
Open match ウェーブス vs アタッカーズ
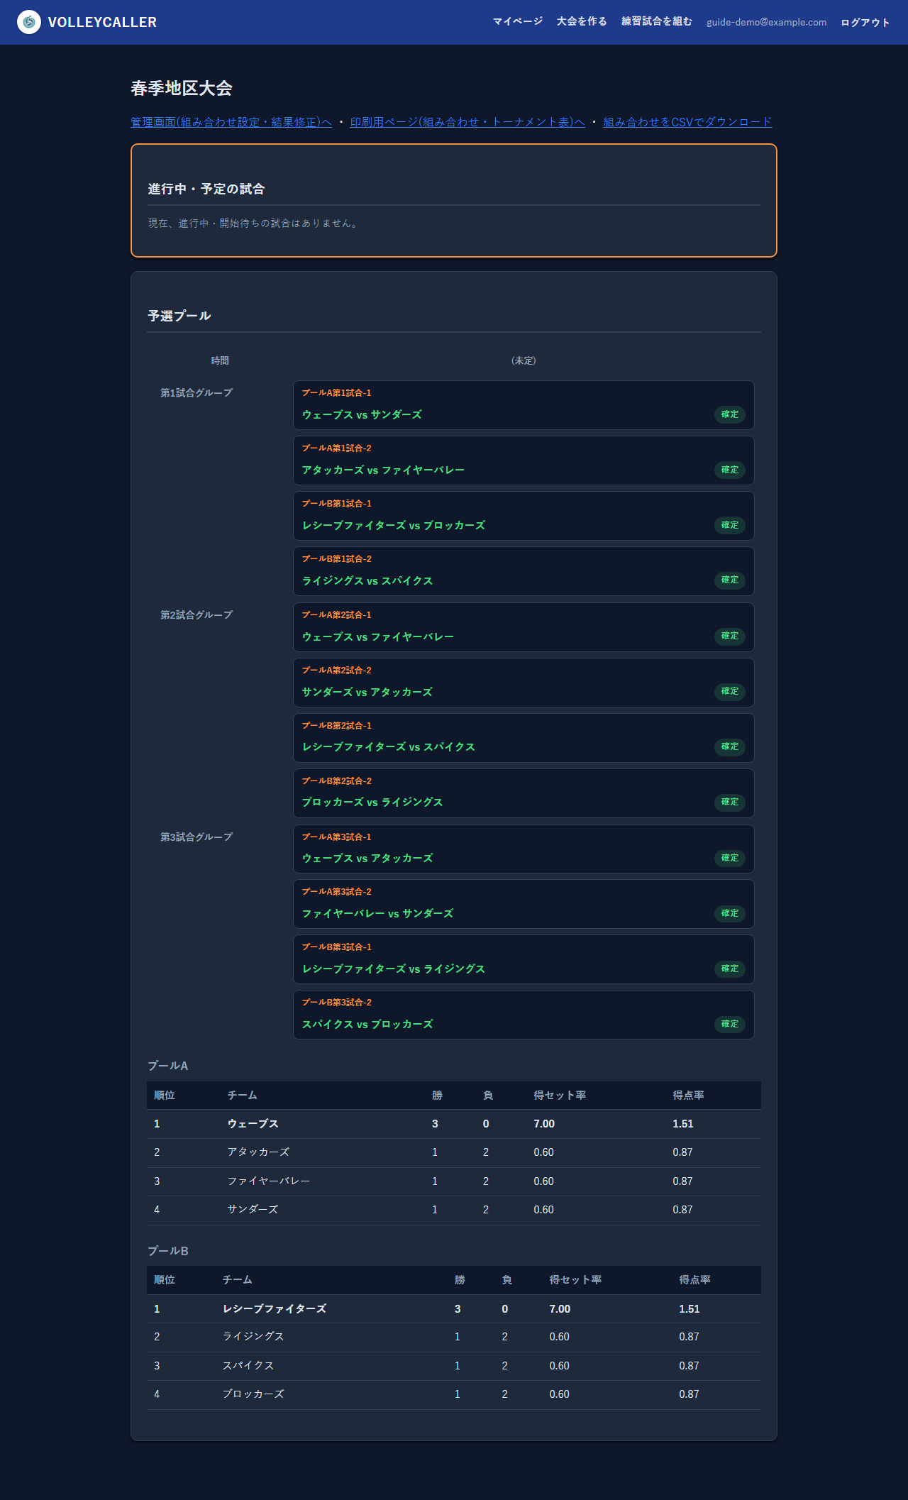tap(524, 849)
